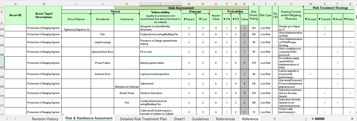Click the Risk Priority Rating header

tap(254, 15)
